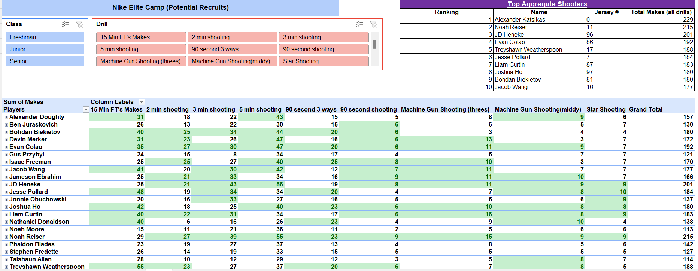Viewport: 698px width, 271px height.
Task: Select Grand Total column header
Action: (x=661, y=109)
